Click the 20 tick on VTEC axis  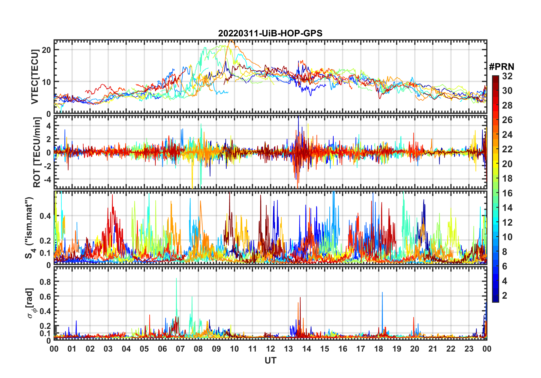tap(46, 50)
